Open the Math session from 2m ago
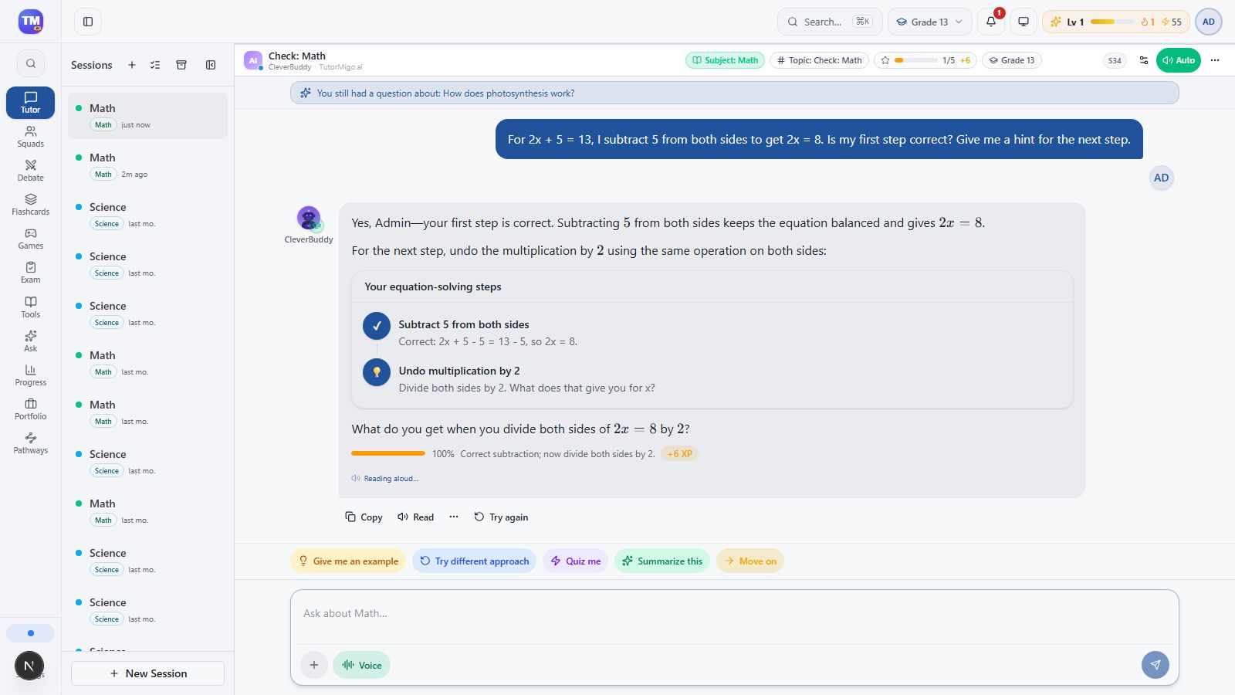Screen dimensions: 1235x695 (147, 165)
